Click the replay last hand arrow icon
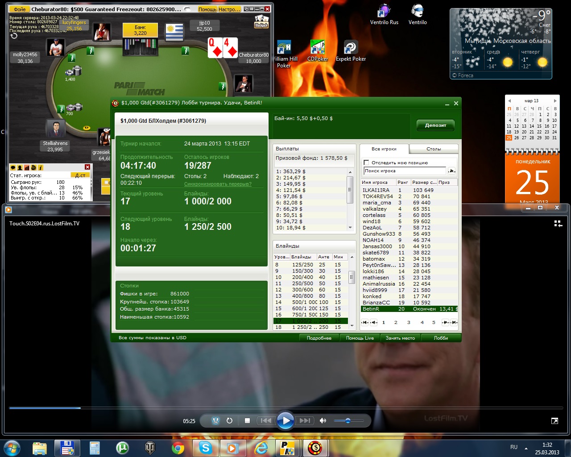Viewport: 571px width, 457px height. 14,36
